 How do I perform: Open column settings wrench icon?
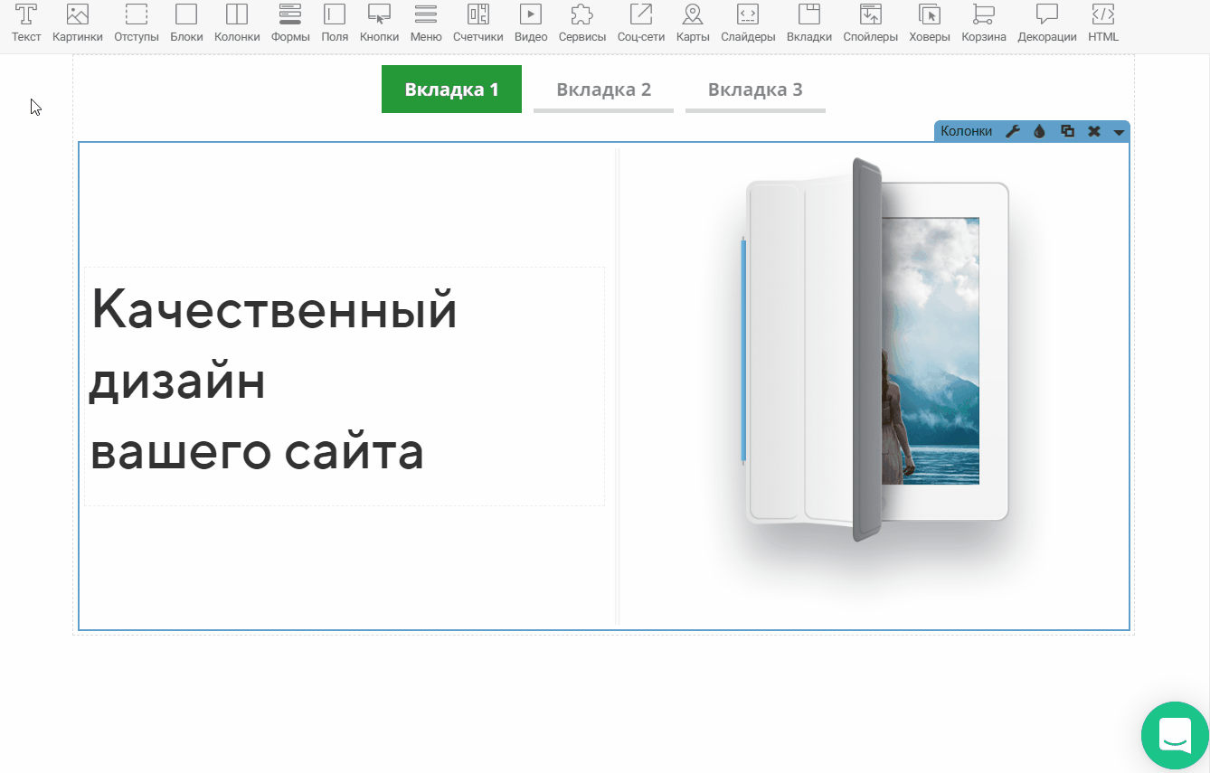(1013, 132)
